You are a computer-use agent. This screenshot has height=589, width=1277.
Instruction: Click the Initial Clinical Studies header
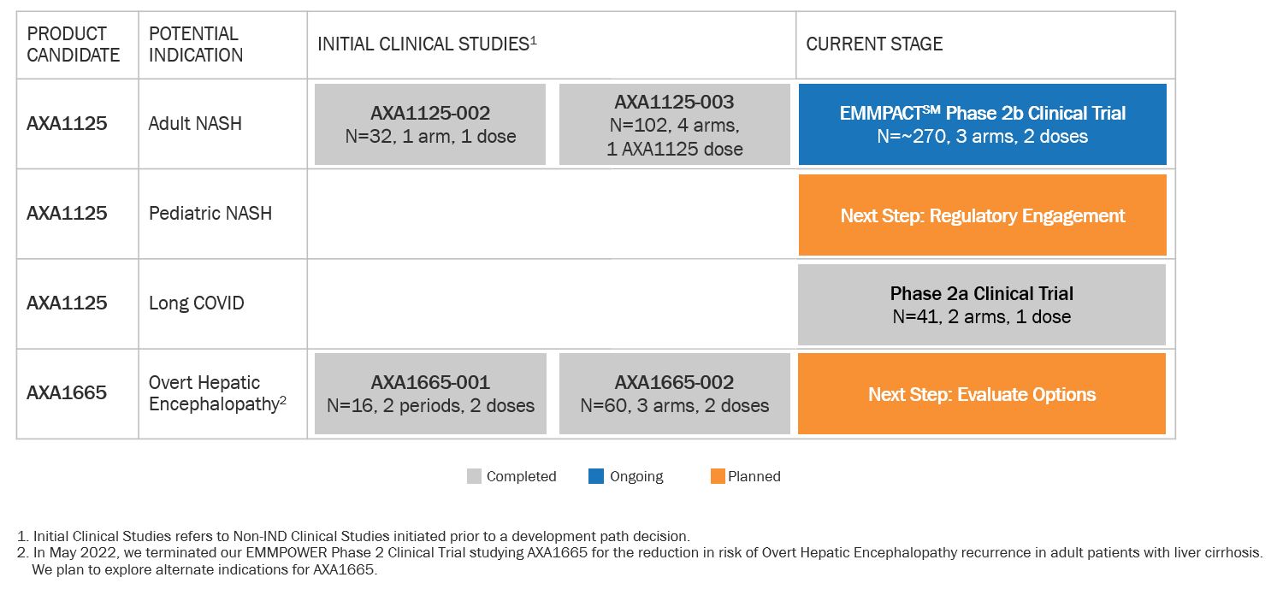427,44
